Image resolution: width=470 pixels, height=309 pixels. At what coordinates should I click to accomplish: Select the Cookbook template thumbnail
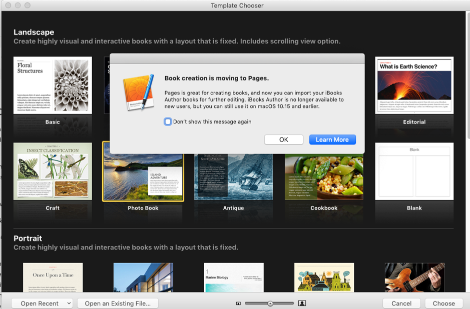[324, 176]
